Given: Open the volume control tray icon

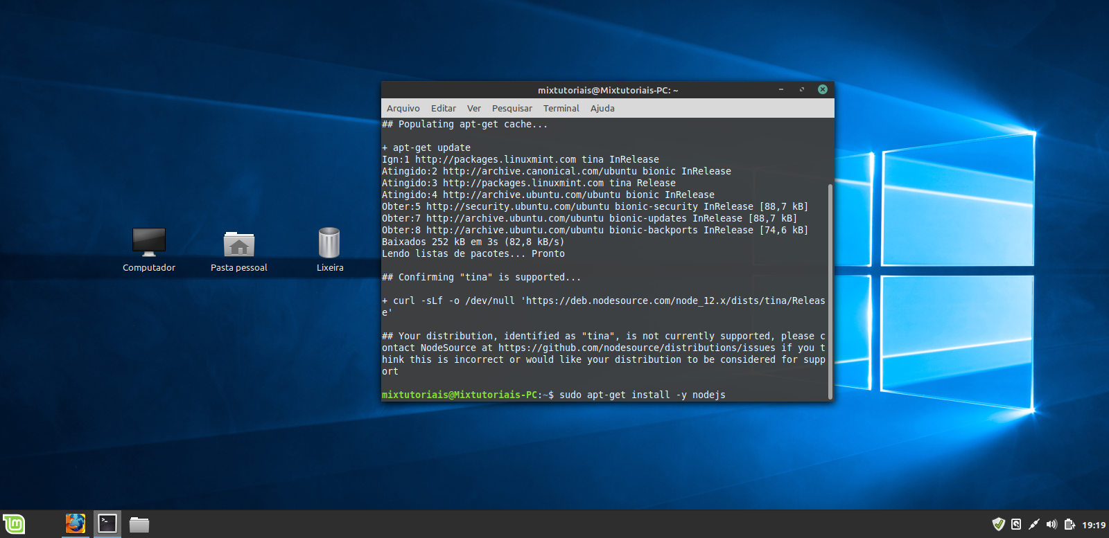Looking at the screenshot, I should [x=1051, y=524].
